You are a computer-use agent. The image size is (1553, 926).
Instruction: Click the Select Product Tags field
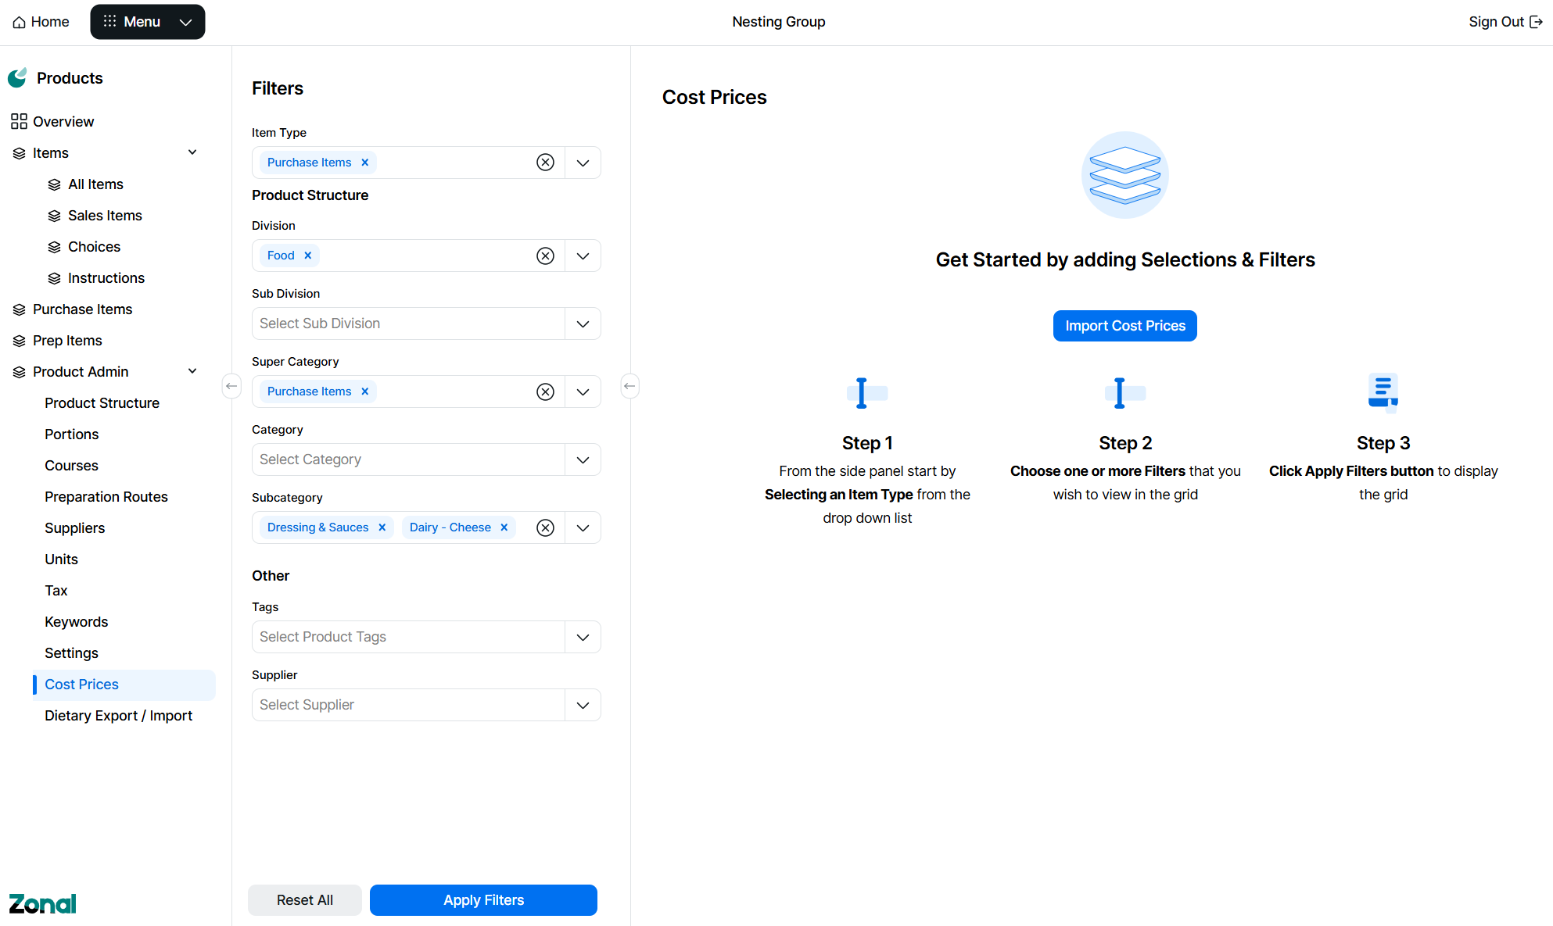[408, 637]
